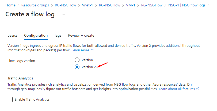
Task: Click external link icon after Learn about all features
Action: pos(198,89)
